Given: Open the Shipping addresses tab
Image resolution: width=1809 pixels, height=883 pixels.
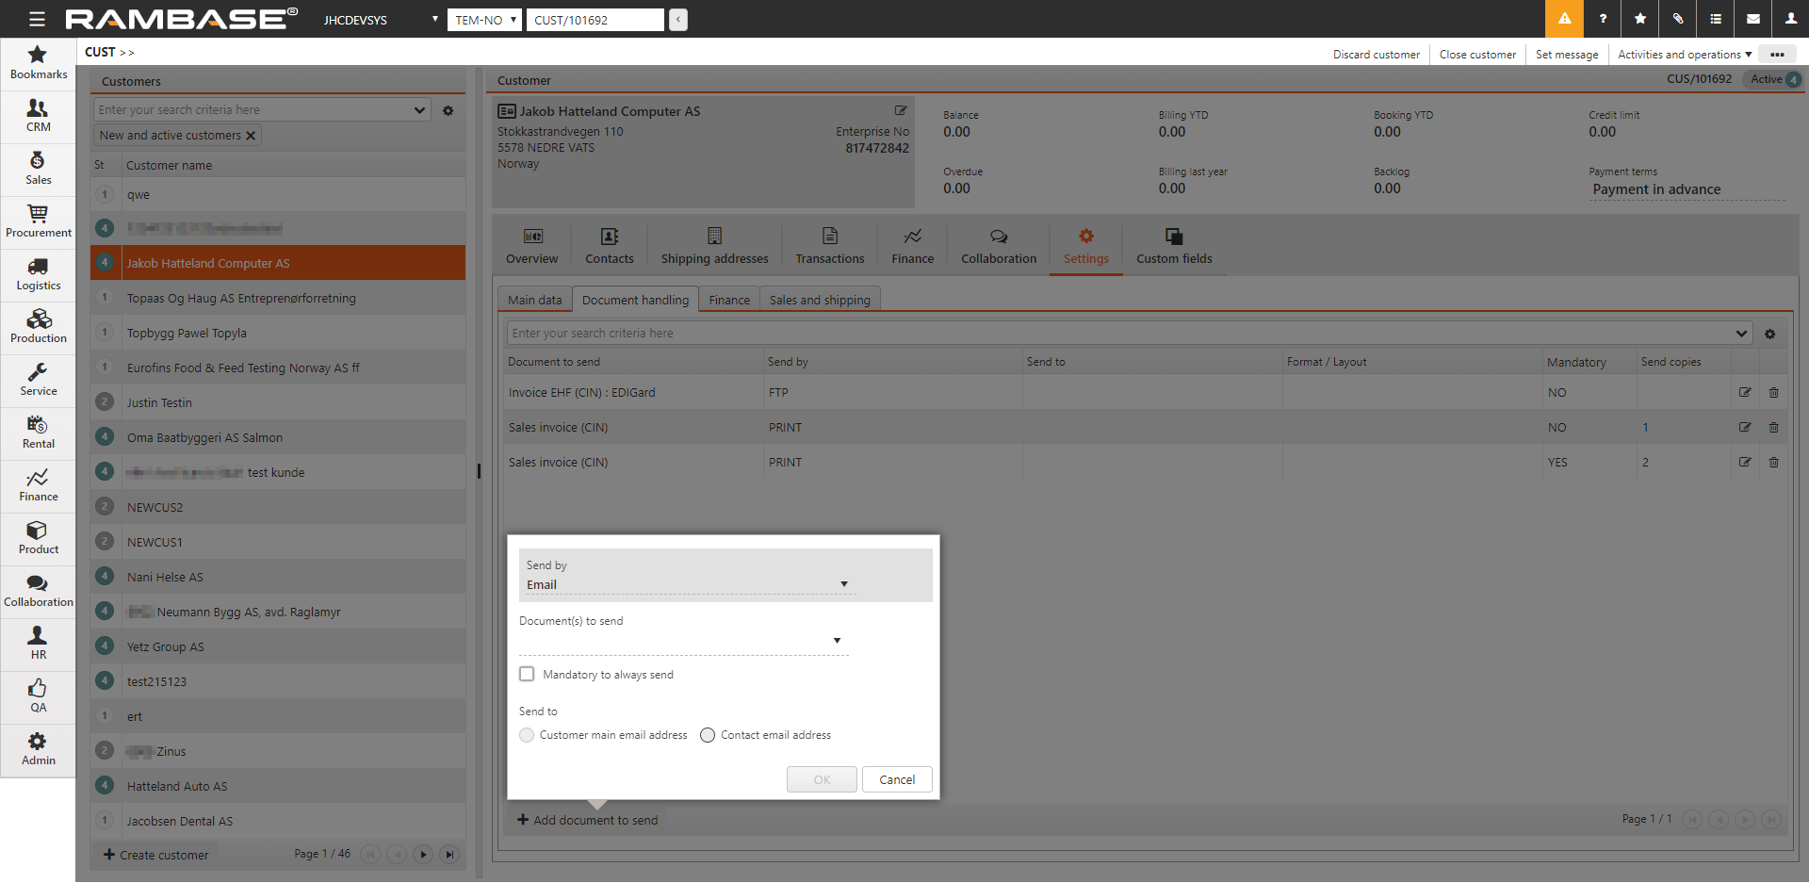Looking at the screenshot, I should coord(714,246).
